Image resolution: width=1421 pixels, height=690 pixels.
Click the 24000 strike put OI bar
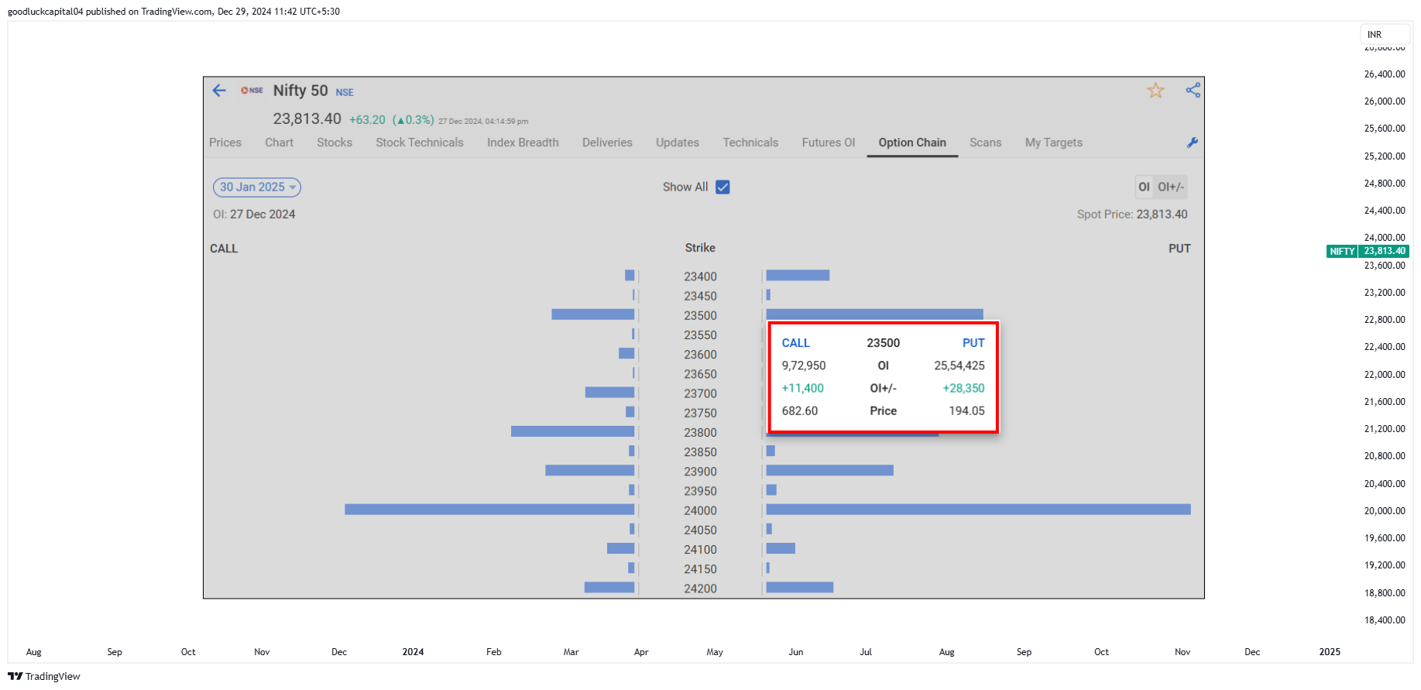pos(978,510)
